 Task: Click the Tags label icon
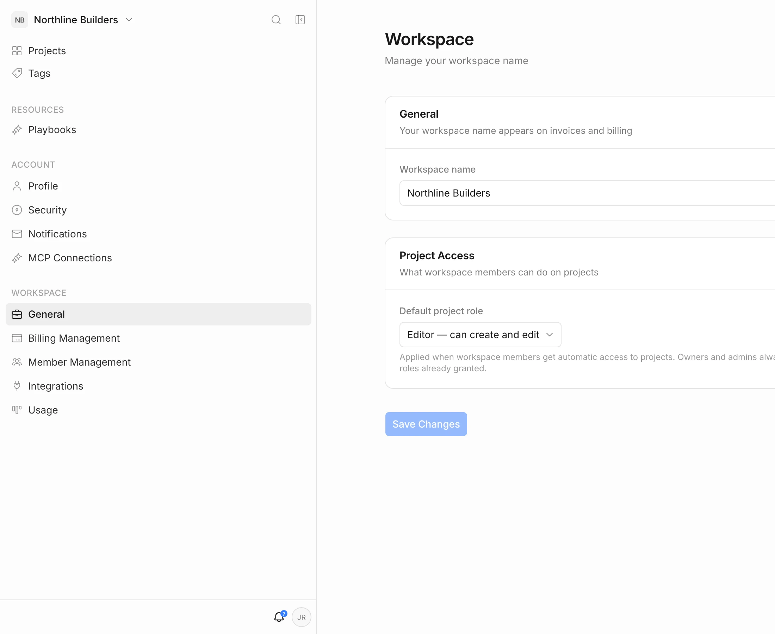coord(17,73)
